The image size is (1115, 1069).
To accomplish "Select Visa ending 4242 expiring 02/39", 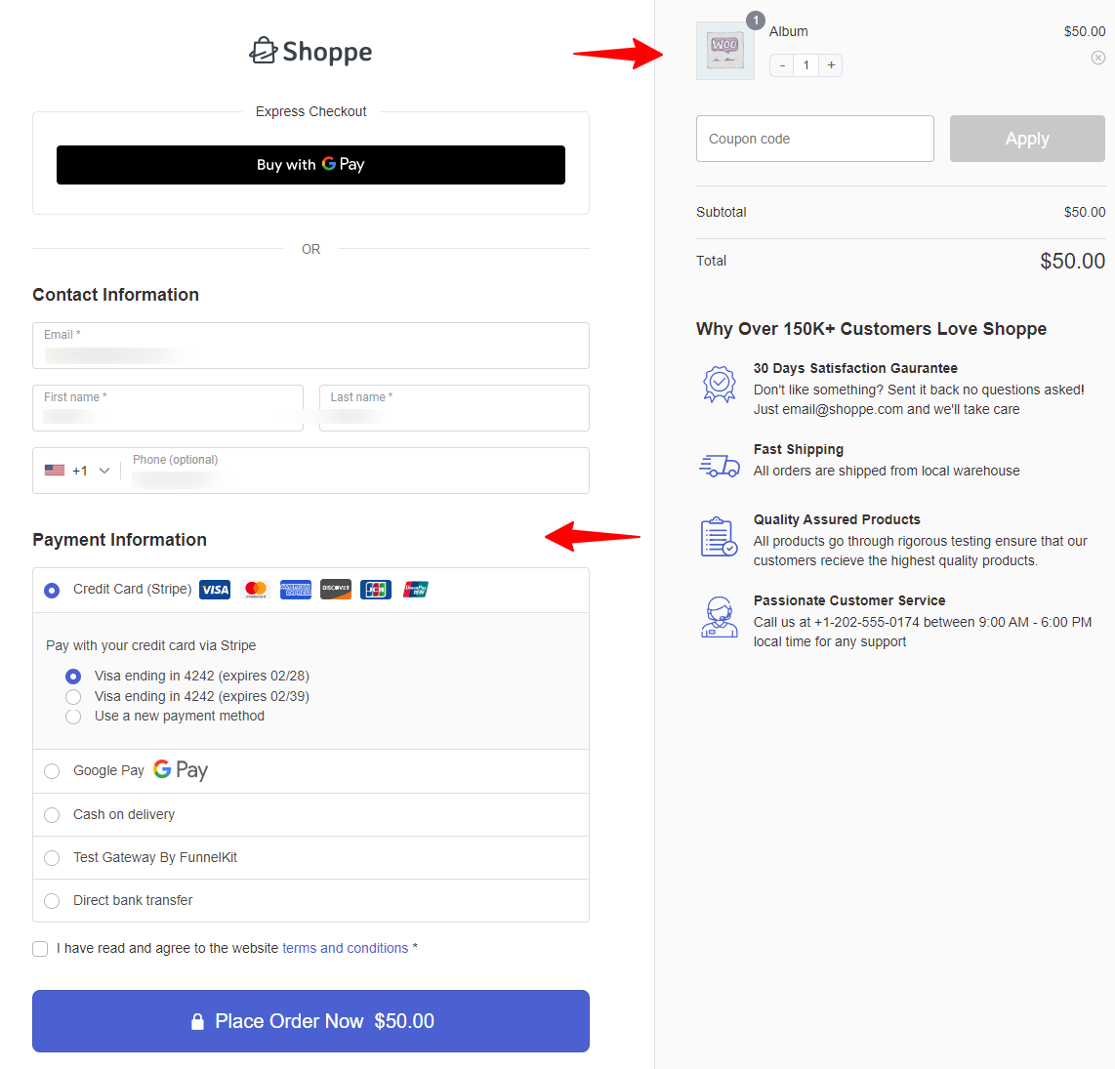I will pos(73,696).
